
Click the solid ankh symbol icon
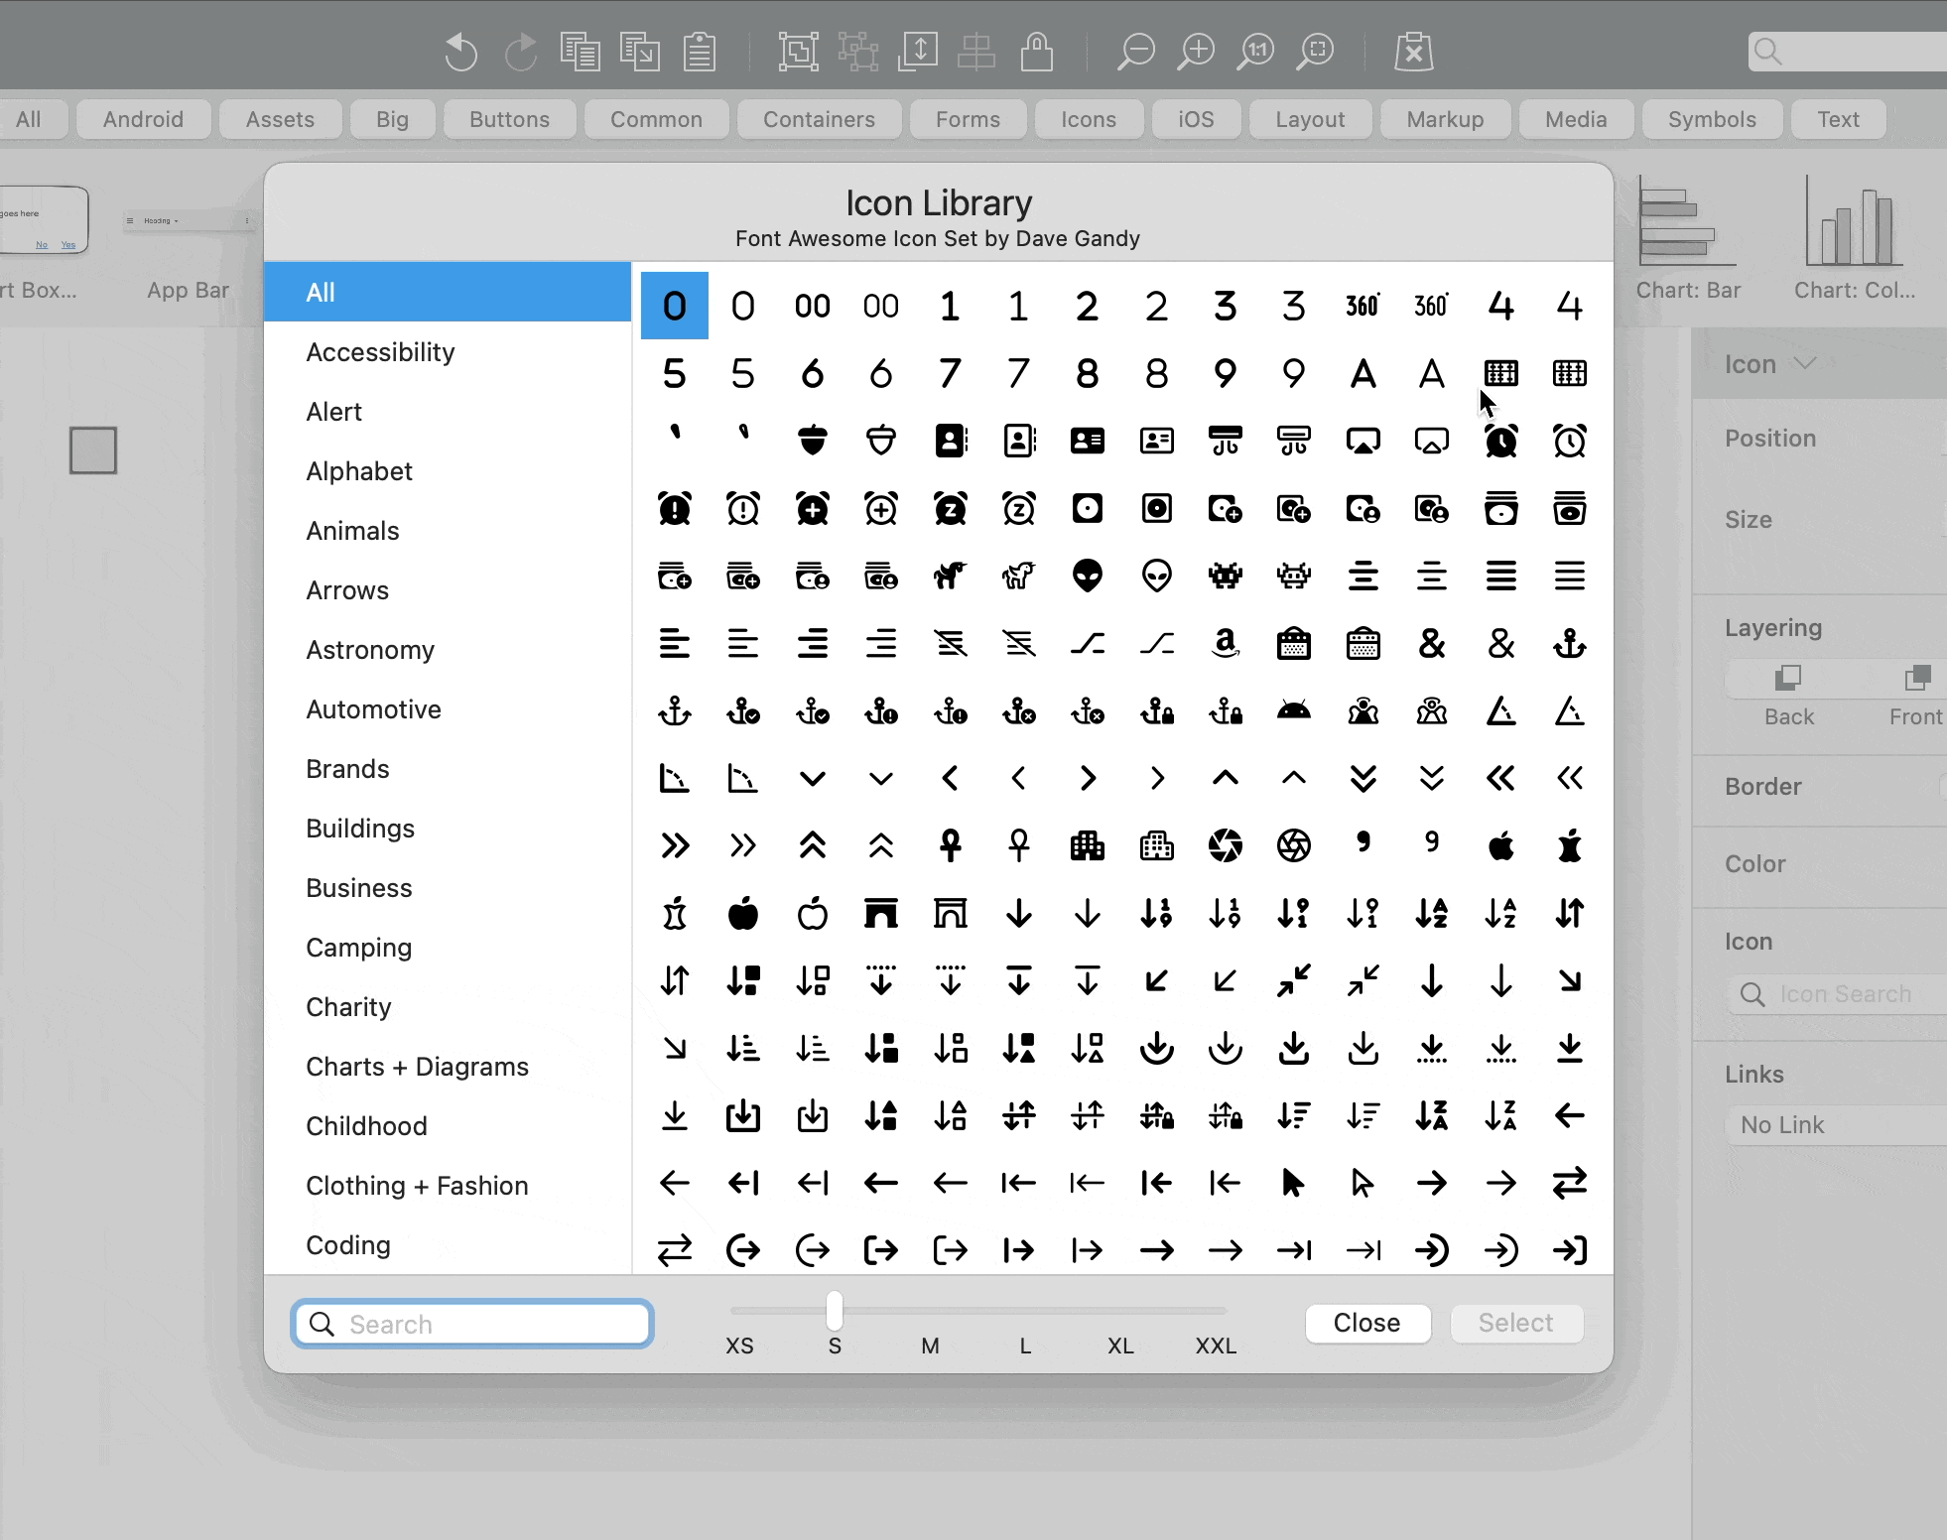click(x=950, y=846)
